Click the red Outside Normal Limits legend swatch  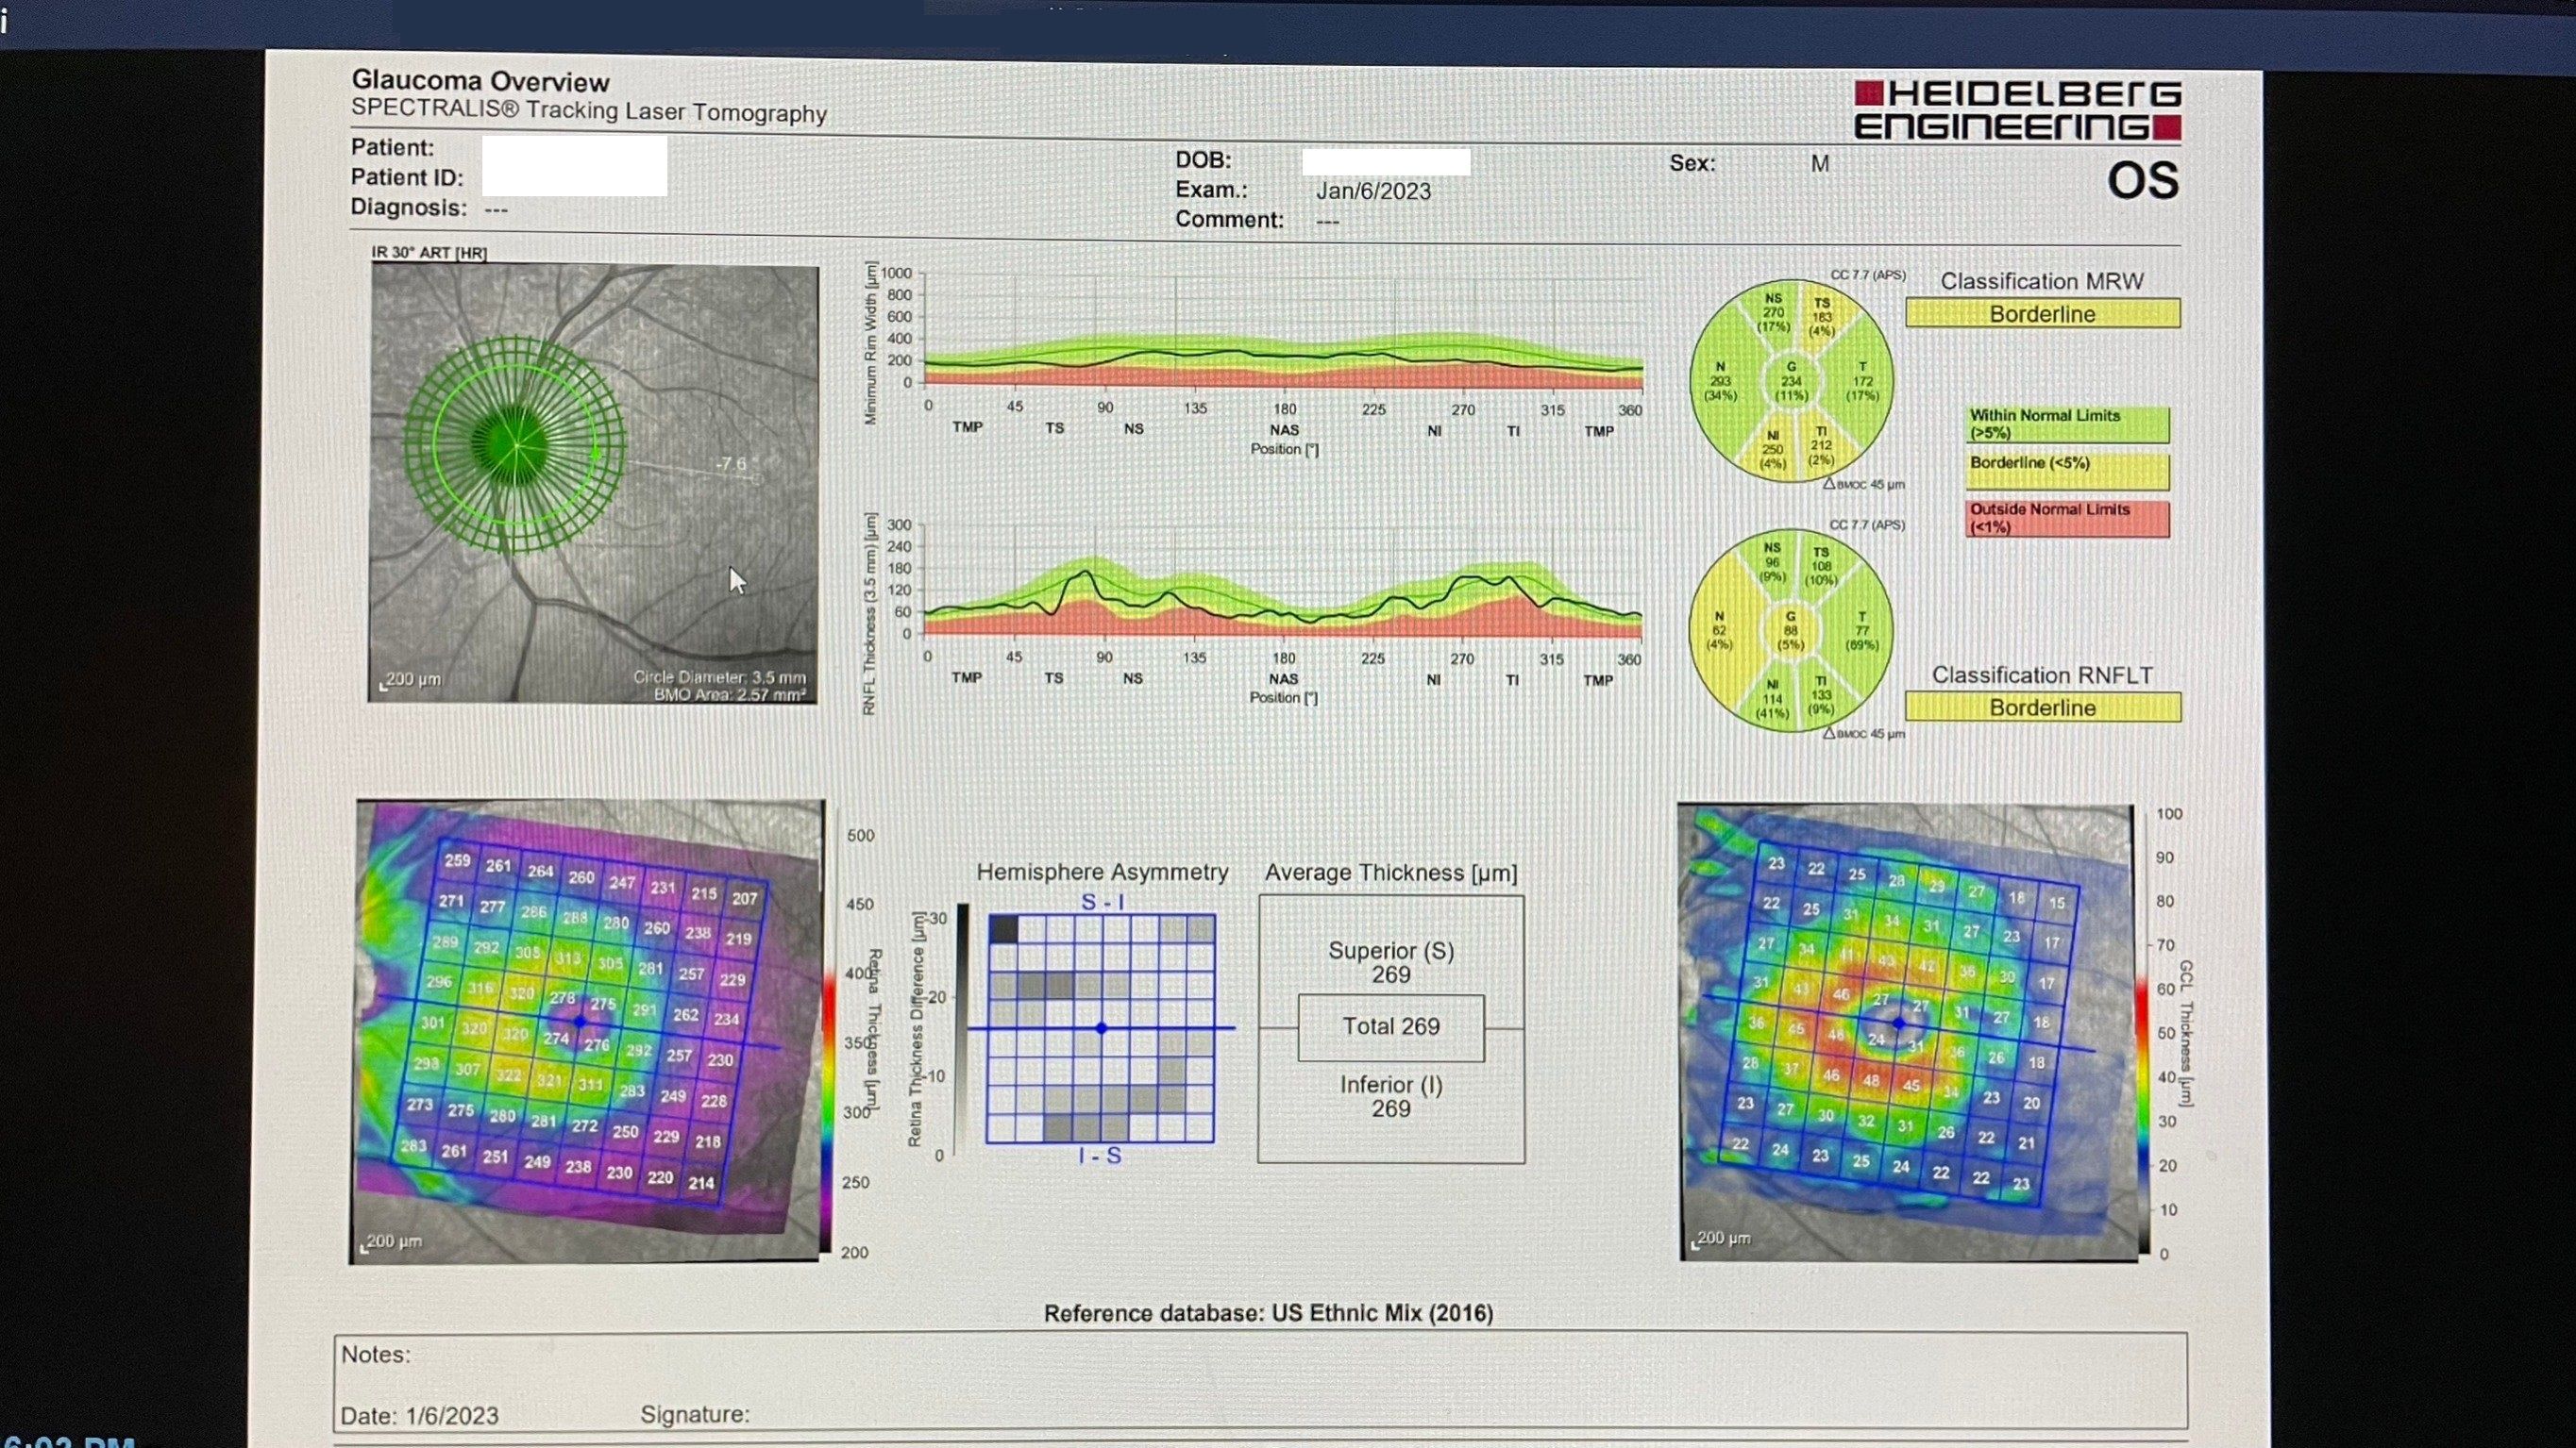click(2067, 519)
